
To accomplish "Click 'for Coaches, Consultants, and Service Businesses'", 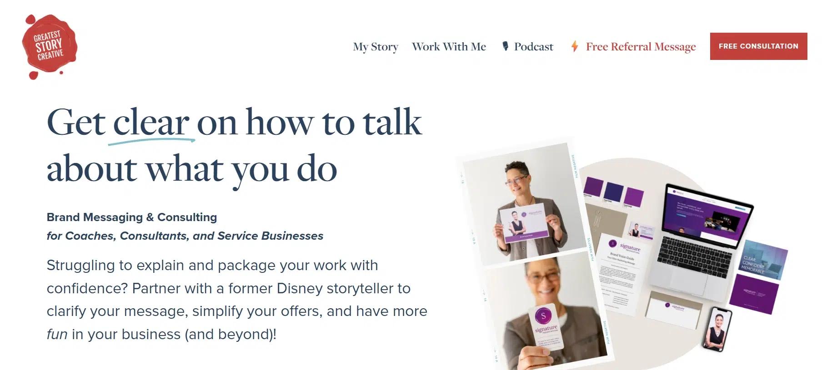I will (x=185, y=236).
